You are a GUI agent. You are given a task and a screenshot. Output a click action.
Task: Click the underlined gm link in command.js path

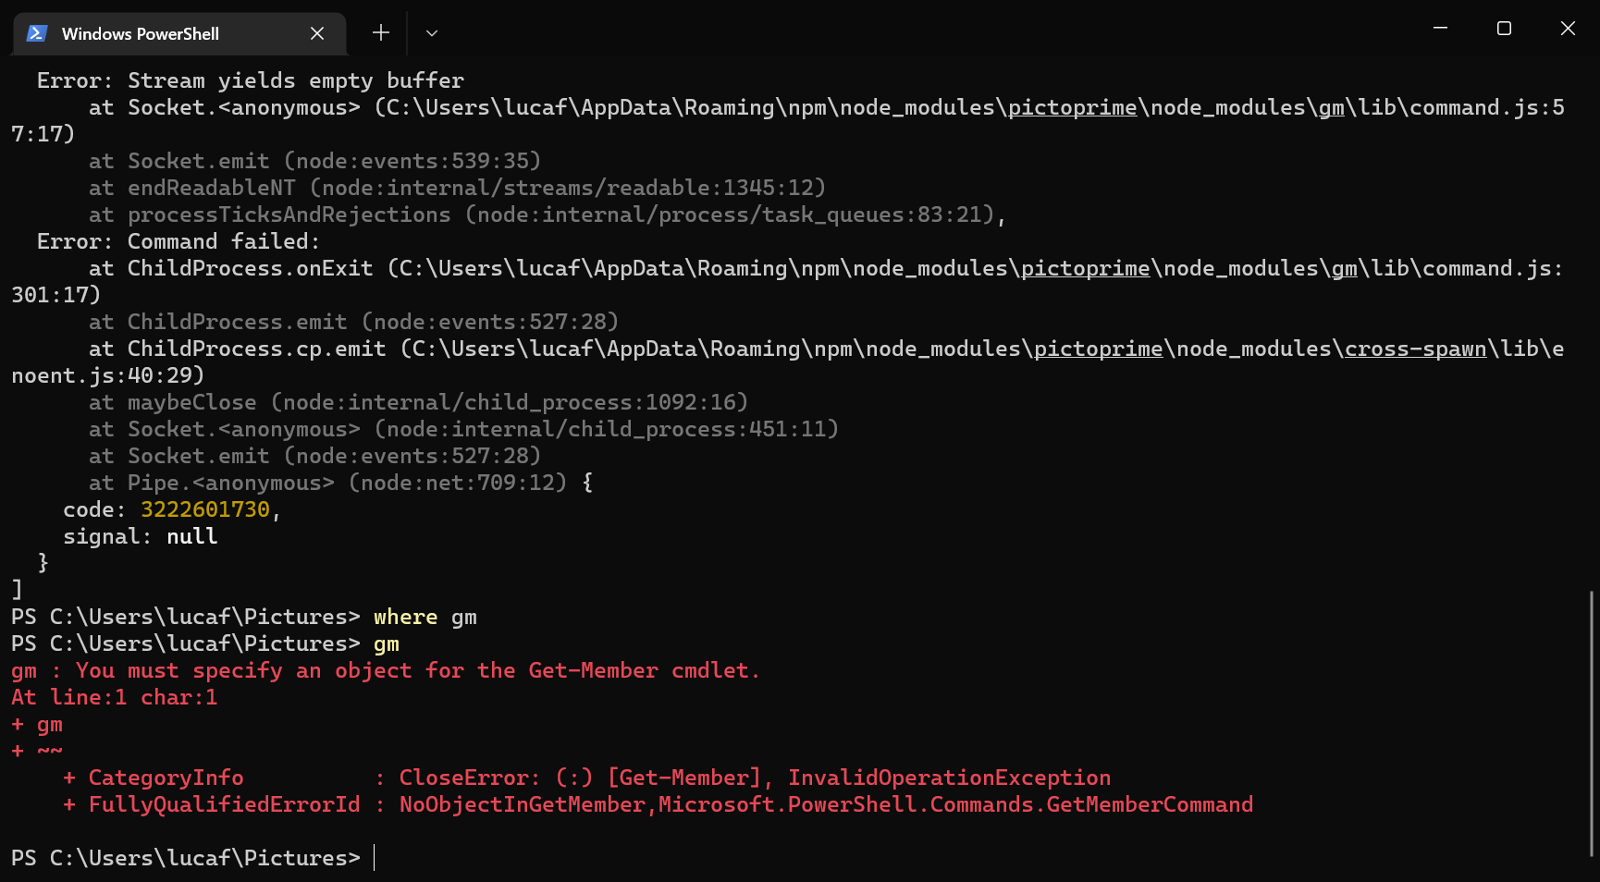(1333, 107)
